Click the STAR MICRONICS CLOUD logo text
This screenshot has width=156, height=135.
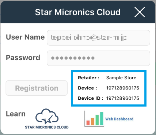pos(47,127)
